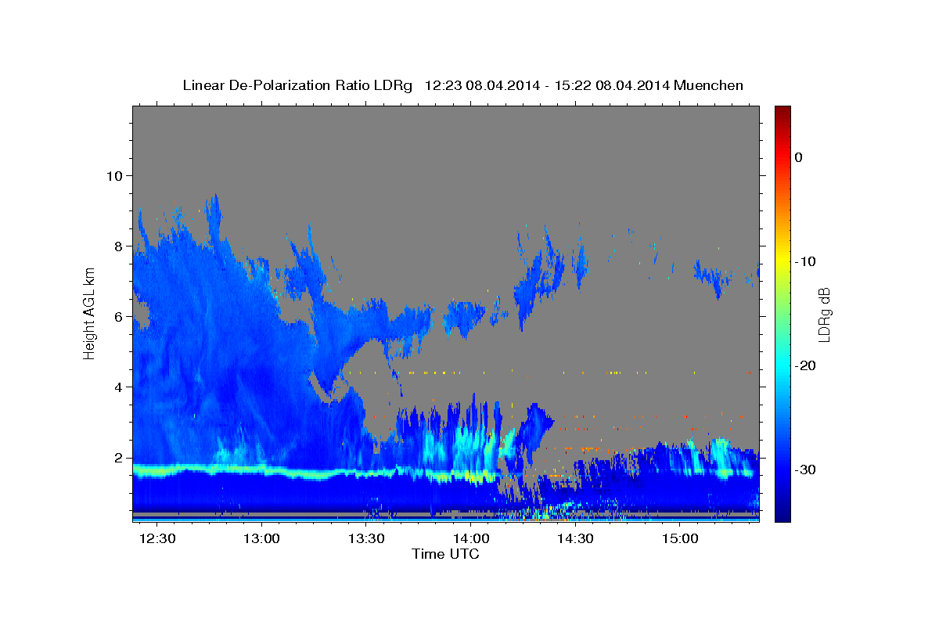
Task: Click the 13:30 time tick label
Action: (x=366, y=539)
